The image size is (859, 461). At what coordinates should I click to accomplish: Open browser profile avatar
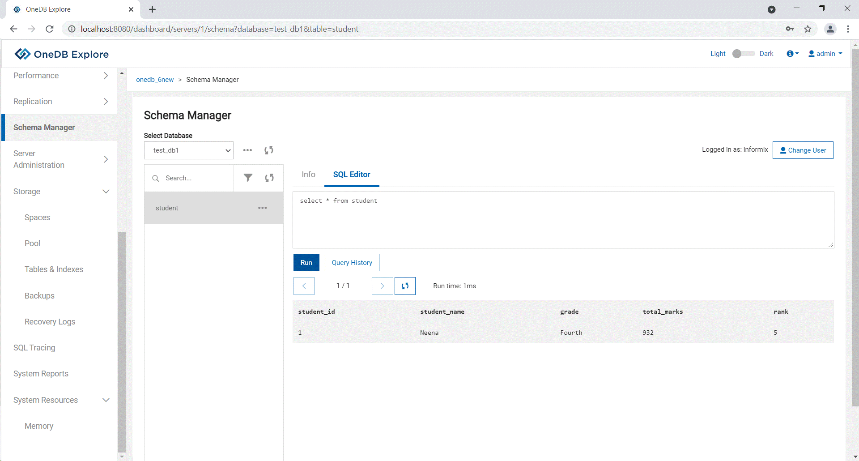[830, 29]
